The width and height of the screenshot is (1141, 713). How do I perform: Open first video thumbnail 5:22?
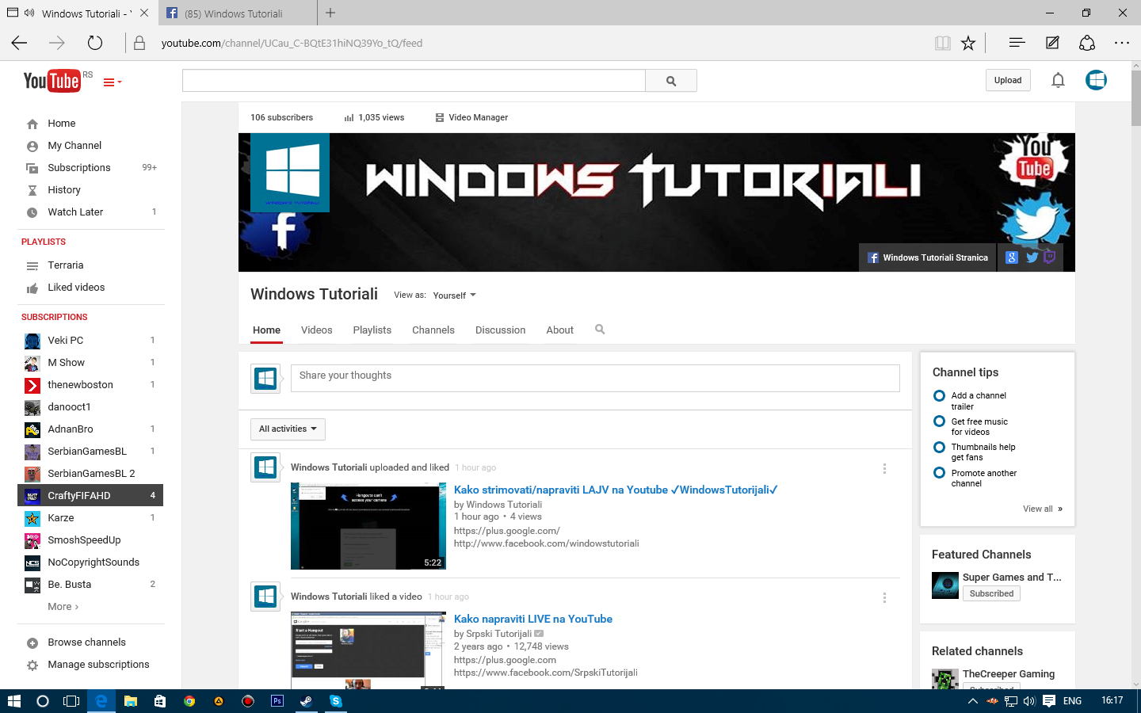tap(368, 527)
